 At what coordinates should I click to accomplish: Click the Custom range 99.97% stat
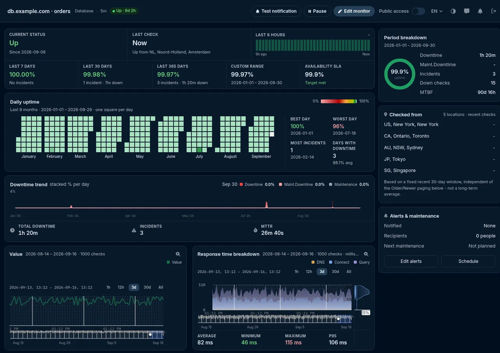pos(242,75)
